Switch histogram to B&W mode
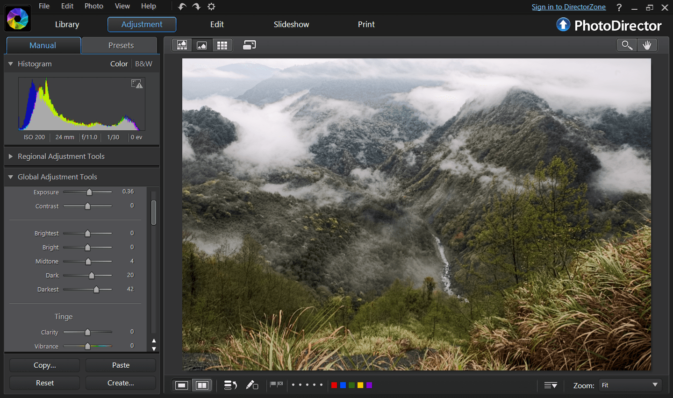Image resolution: width=673 pixels, height=398 pixels. (x=143, y=64)
